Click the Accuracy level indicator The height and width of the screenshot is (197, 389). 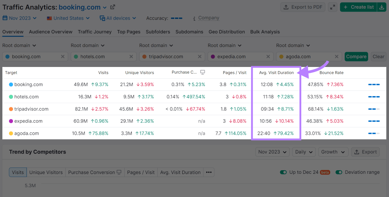[176, 18]
